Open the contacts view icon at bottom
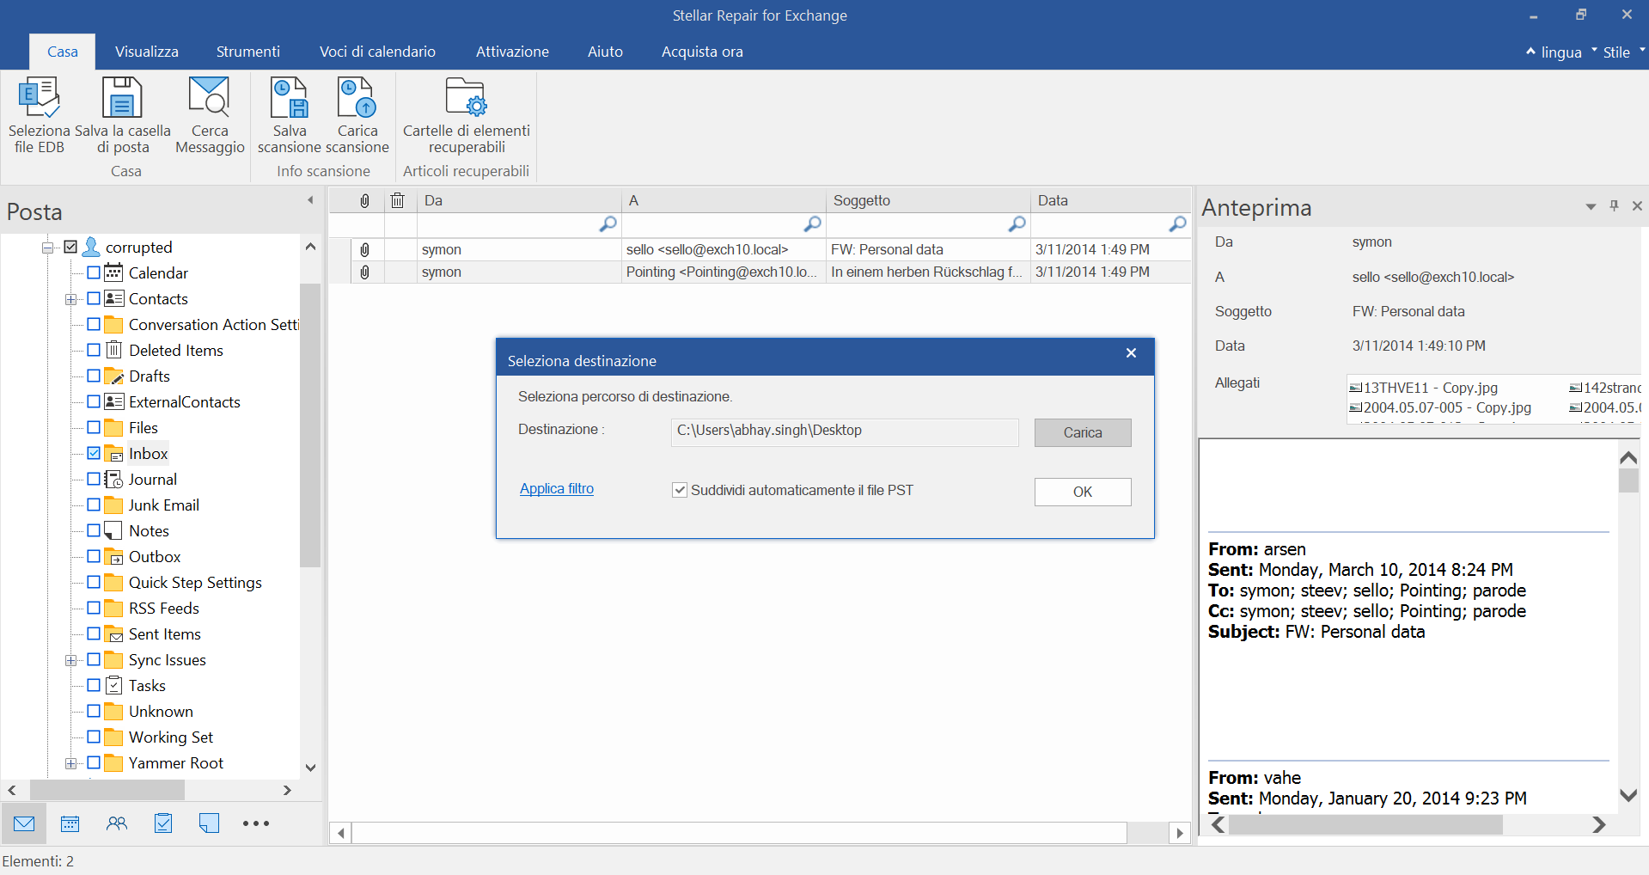Viewport: 1649px width, 875px height. click(117, 823)
